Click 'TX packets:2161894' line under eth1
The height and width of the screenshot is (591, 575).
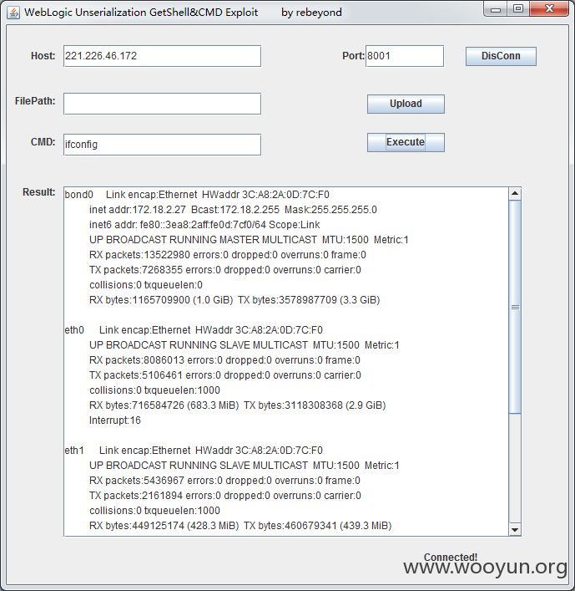coord(225,496)
